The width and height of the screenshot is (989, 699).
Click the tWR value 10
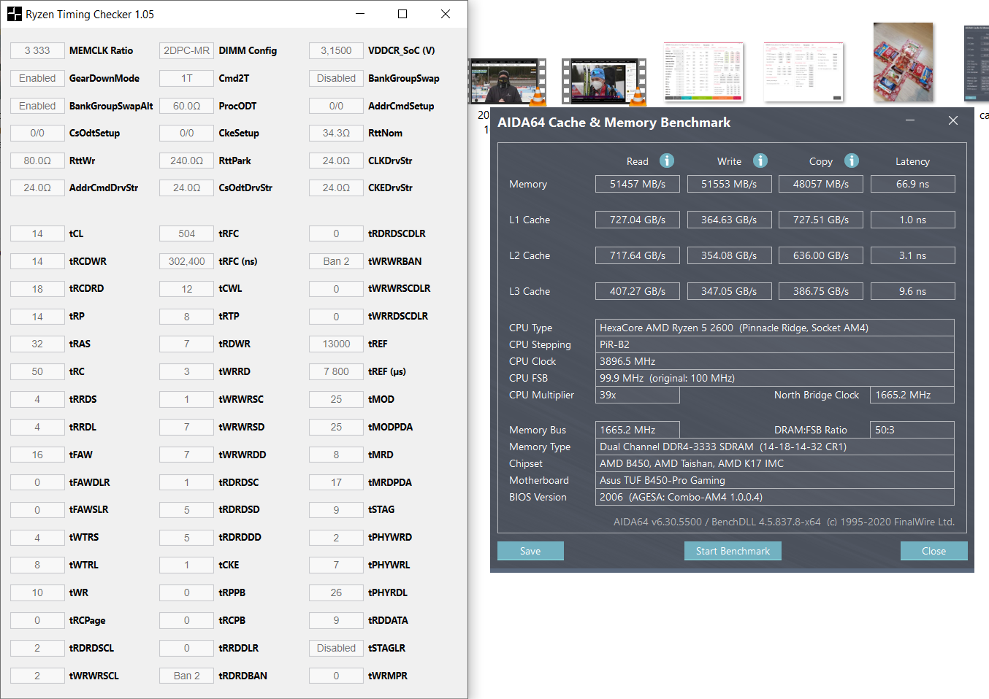(37, 592)
